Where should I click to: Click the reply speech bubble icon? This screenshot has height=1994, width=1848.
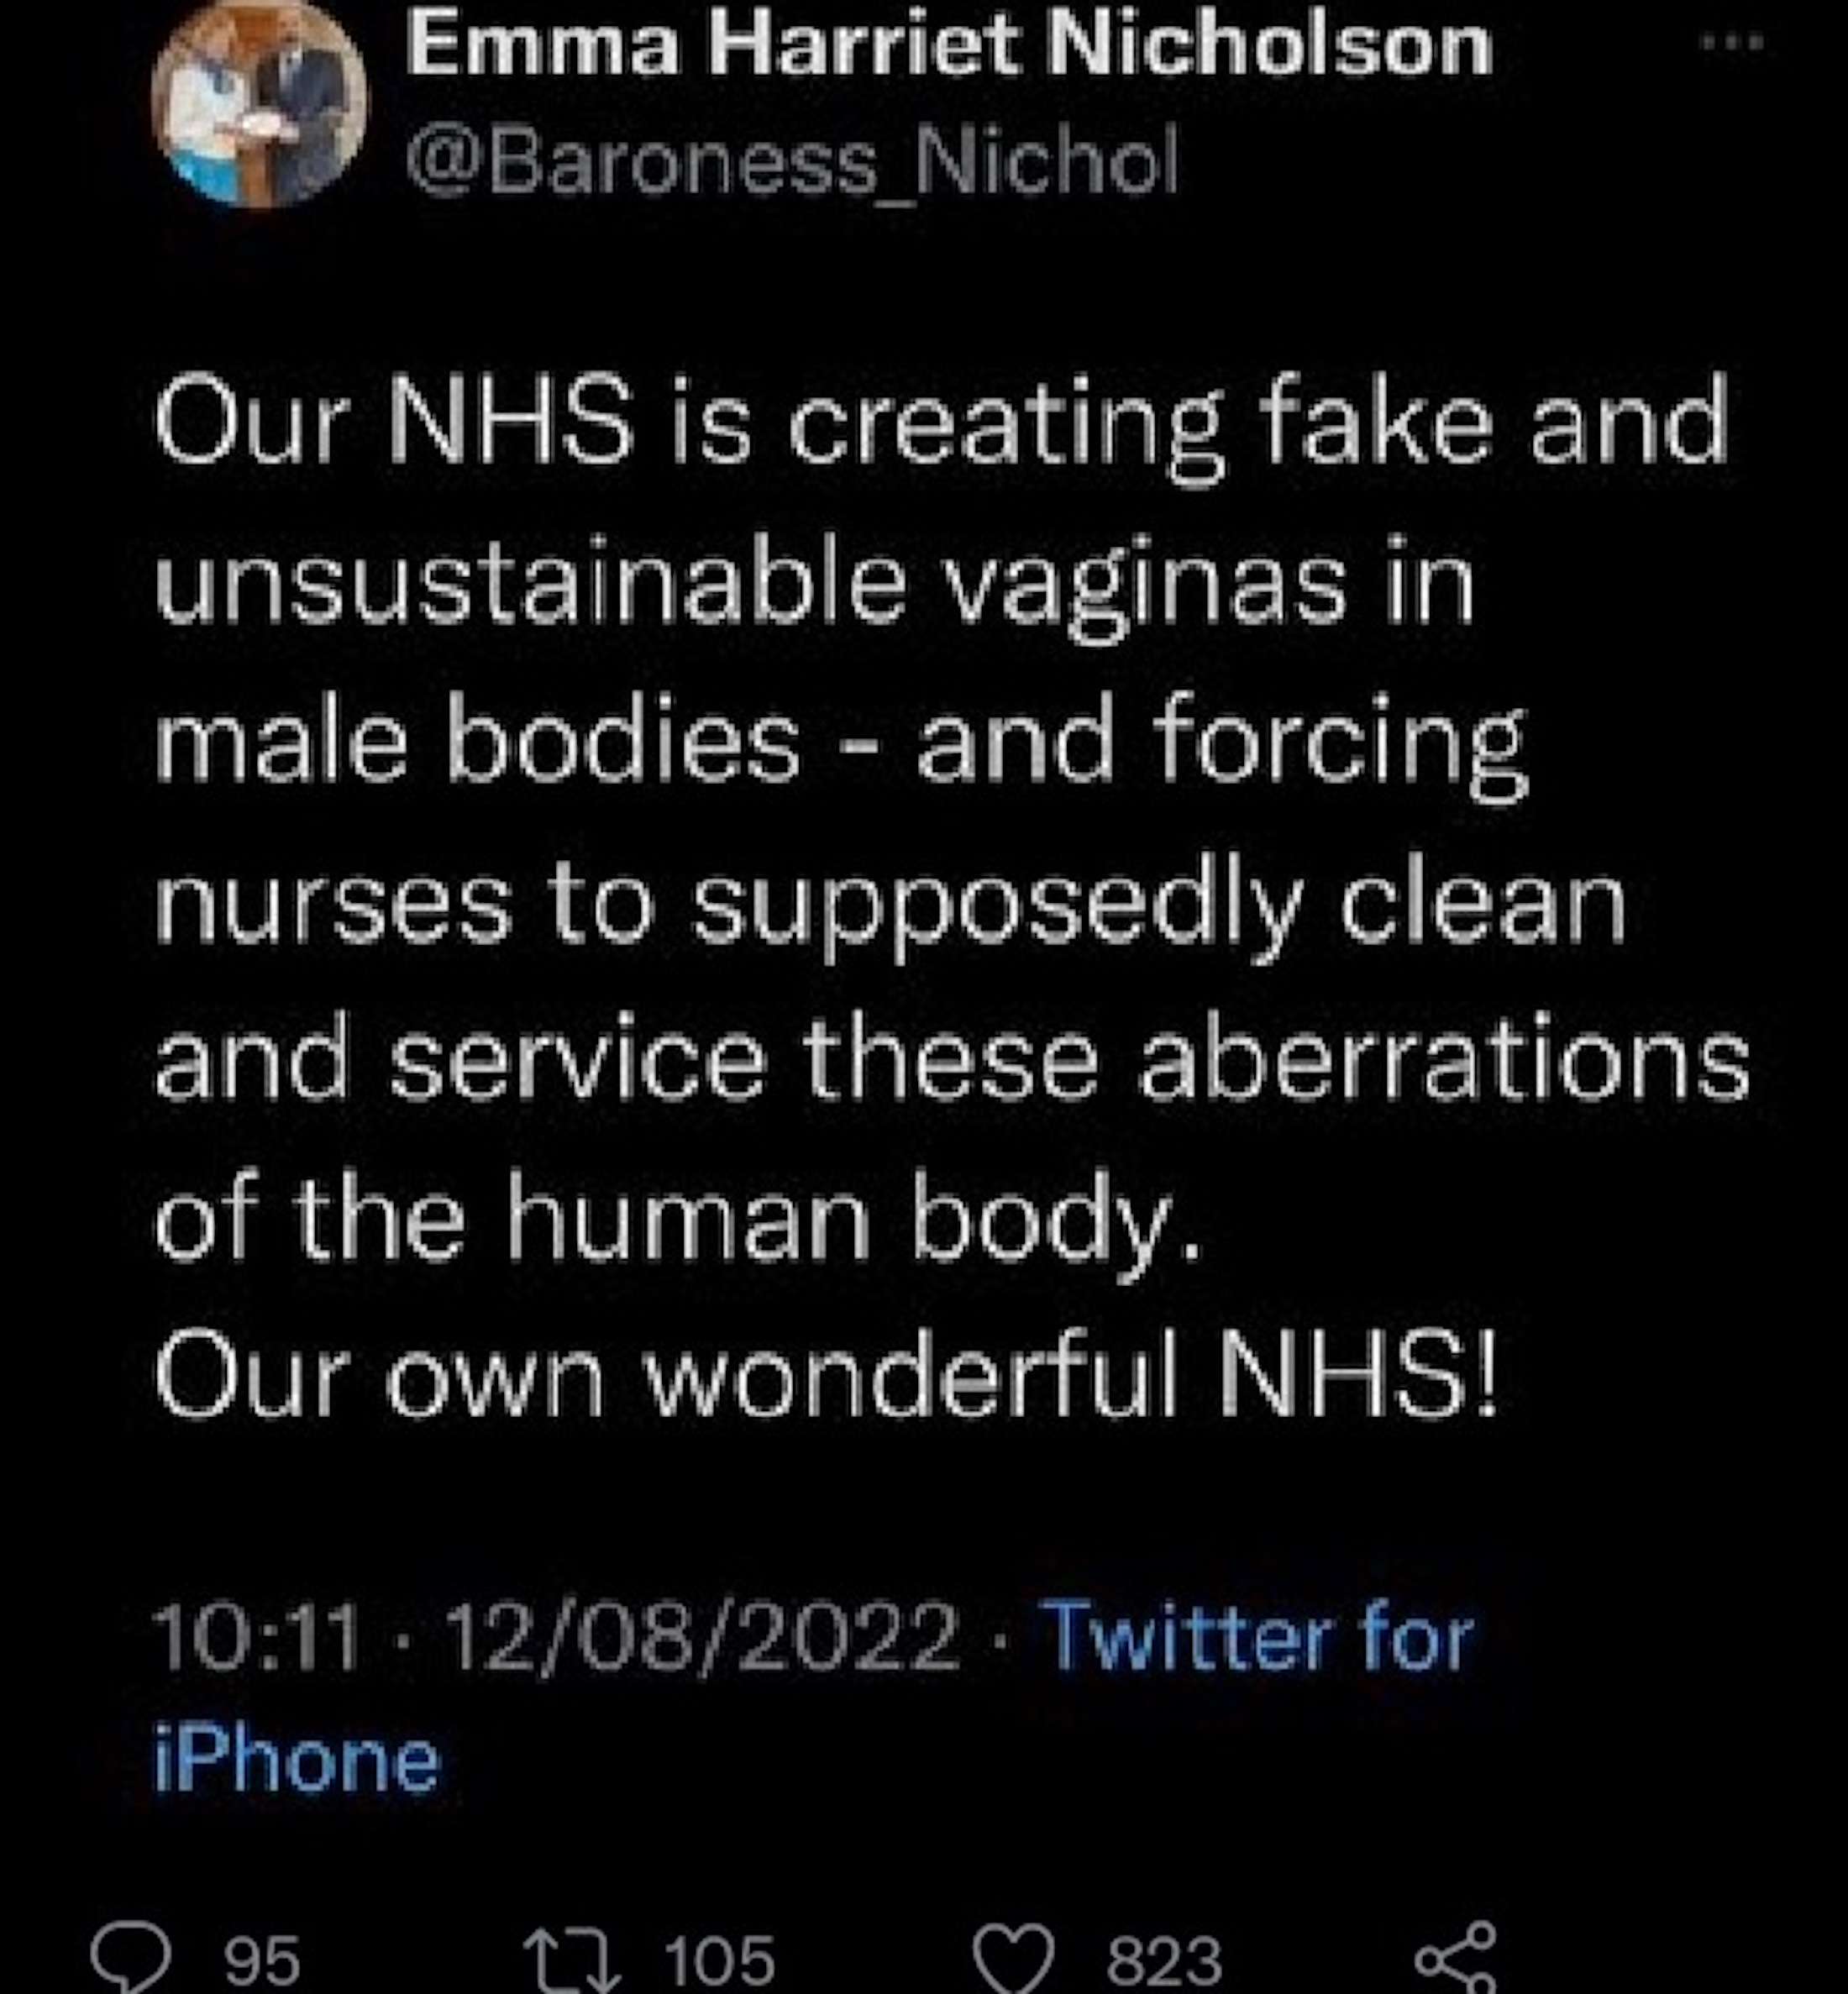pyautogui.click(x=130, y=1956)
